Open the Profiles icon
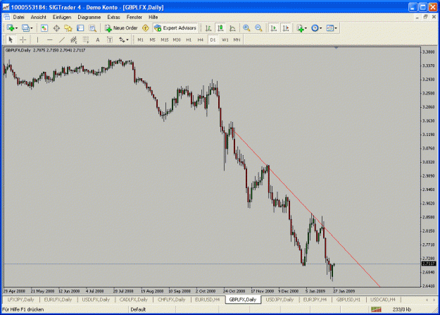The width and height of the screenshot is (440, 315). pos(25,28)
